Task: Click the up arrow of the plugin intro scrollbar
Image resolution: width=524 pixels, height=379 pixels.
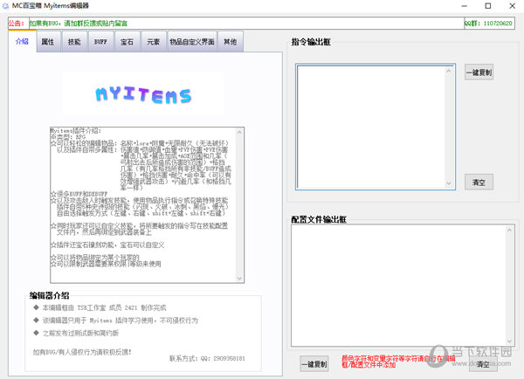Action: pos(239,133)
